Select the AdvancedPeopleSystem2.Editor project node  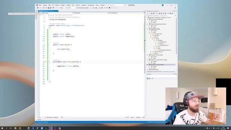(x=158, y=24)
